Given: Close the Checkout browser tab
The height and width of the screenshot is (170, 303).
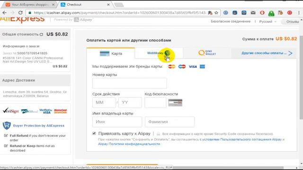Looking at the screenshot, I should (x=108, y=4).
